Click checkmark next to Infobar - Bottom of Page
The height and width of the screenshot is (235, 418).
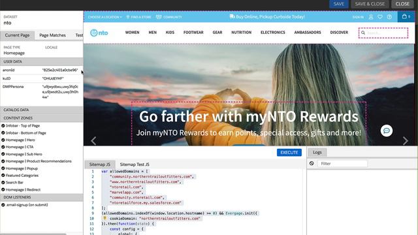click(3, 133)
